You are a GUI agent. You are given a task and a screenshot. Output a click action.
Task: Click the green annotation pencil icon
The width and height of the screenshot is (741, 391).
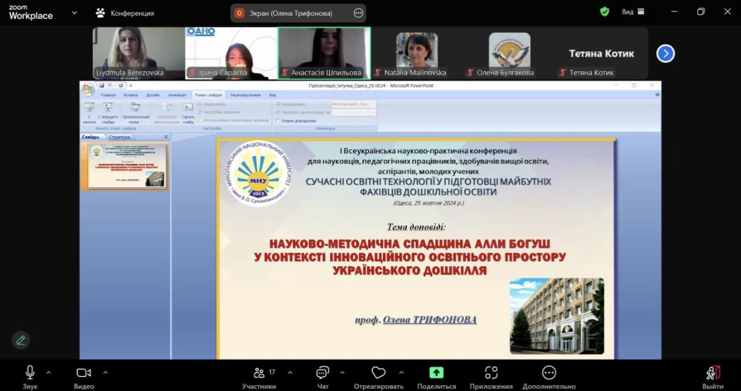pyautogui.click(x=21, y=340)
